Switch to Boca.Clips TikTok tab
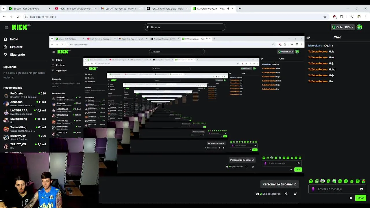370x208 pixels. [x=167, y=9]
